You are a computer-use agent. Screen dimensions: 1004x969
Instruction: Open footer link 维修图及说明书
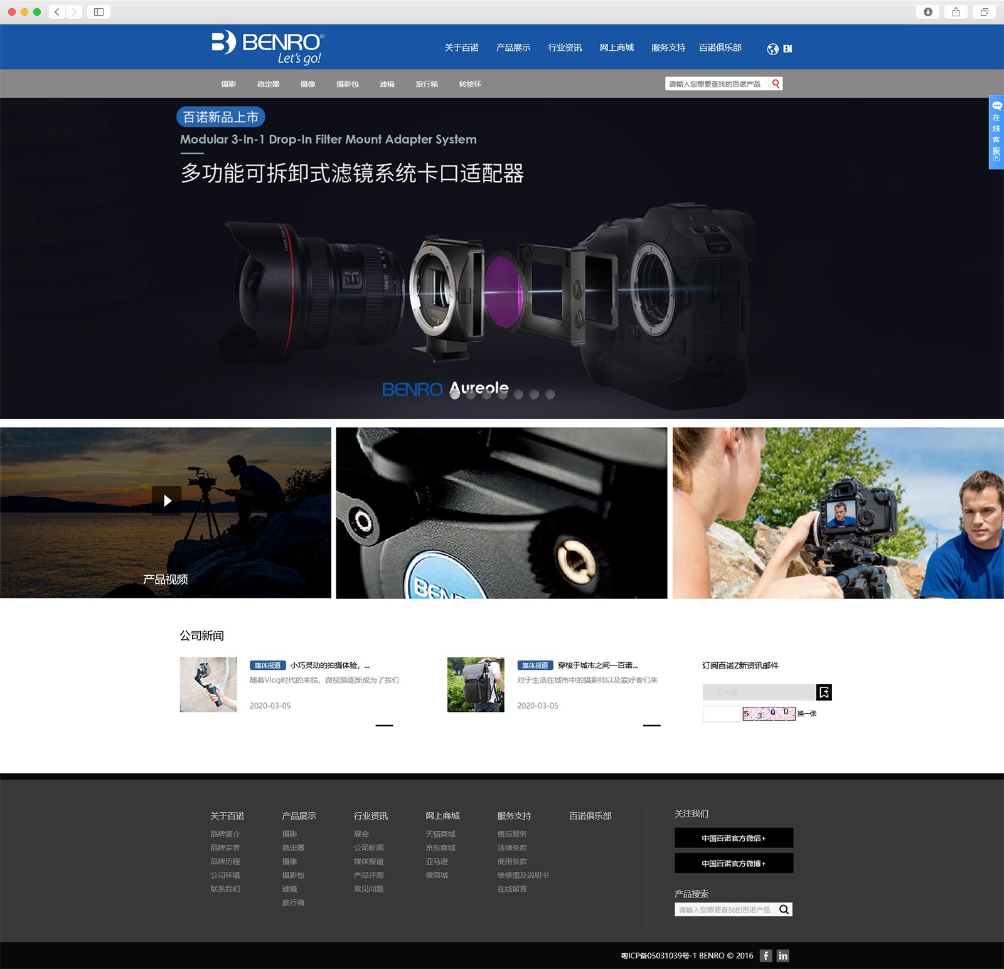tap(523, 875)
